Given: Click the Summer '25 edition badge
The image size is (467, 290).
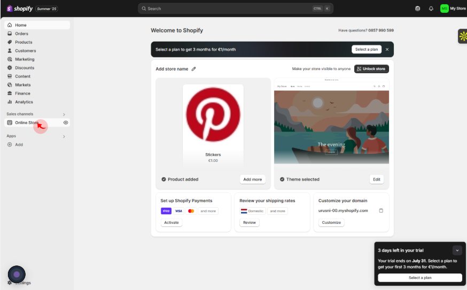Looking at the screenshot, I should tap(46, 9).
